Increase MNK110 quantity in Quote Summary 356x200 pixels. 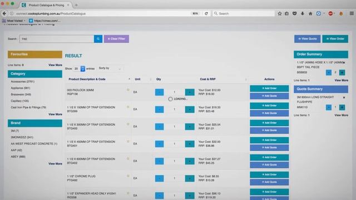click(342, 107)
